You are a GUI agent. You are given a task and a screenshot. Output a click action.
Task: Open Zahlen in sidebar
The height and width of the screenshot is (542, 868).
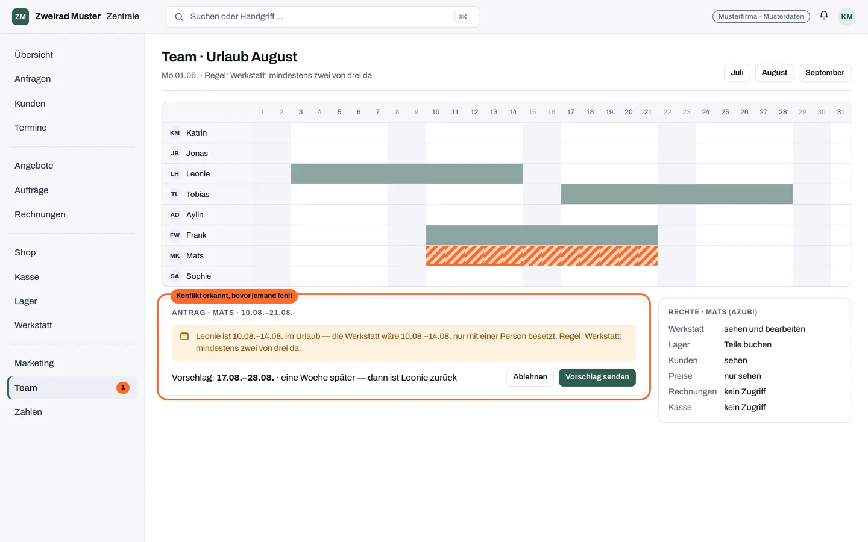[x=72, y=412]
